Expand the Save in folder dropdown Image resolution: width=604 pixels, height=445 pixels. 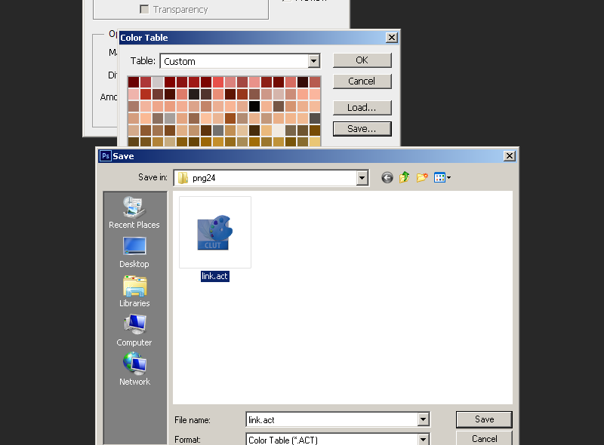tap(362, 178)
